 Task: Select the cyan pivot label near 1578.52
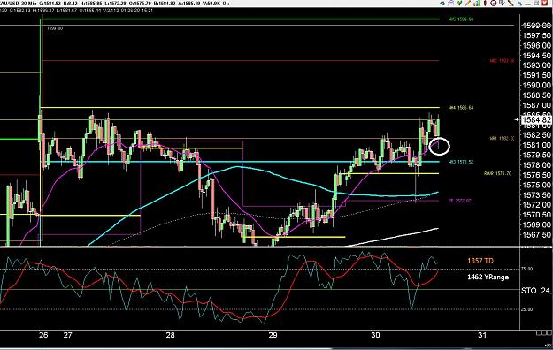pyautogui.click(x=461, y=162)
